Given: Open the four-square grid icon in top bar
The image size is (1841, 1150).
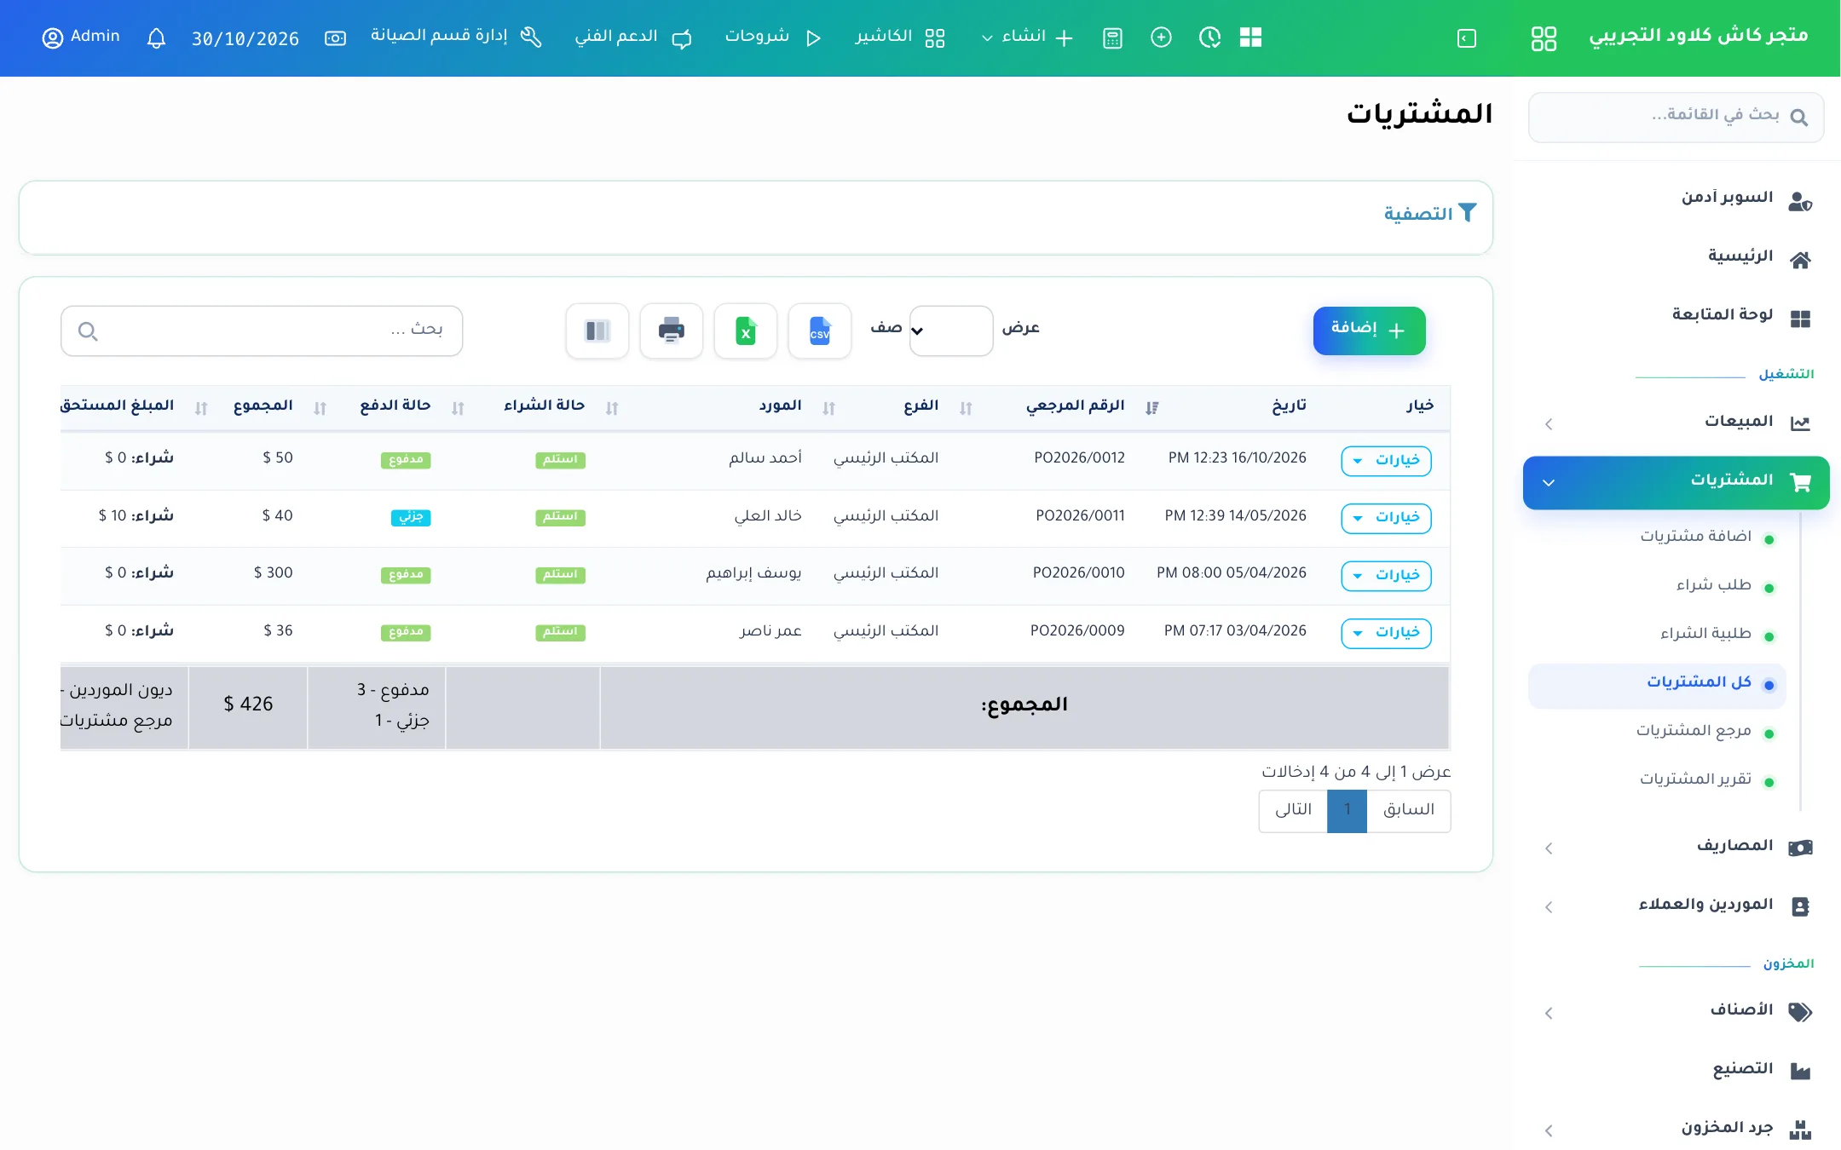Looking at the screenshot, I should [x=1250, y=38].
